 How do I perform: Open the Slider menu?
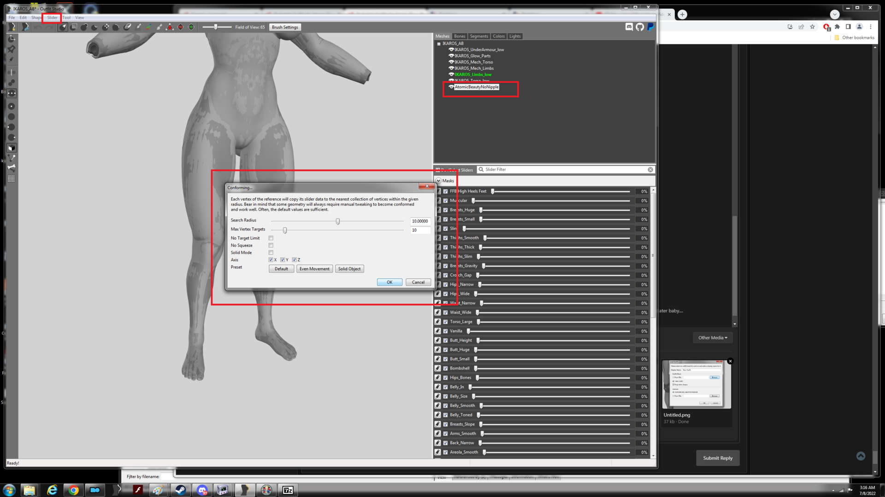(53, 17)
